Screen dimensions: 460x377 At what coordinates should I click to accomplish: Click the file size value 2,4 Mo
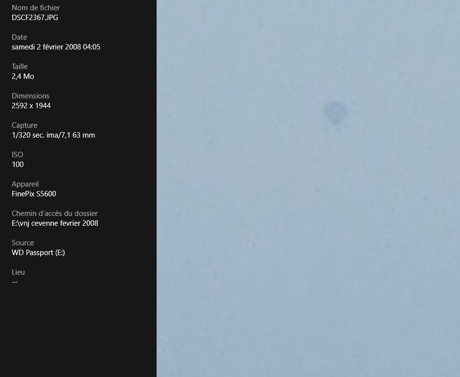coord(23,76)
